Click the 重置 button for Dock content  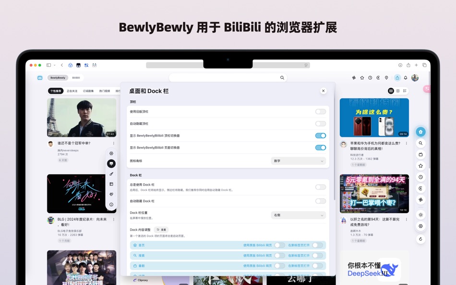click(161, 230)
